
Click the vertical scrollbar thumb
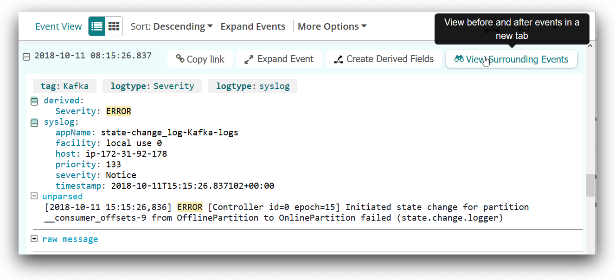(589, 185)
